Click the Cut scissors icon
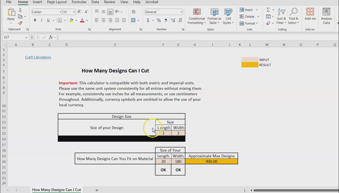 click(x=20, y=10)
